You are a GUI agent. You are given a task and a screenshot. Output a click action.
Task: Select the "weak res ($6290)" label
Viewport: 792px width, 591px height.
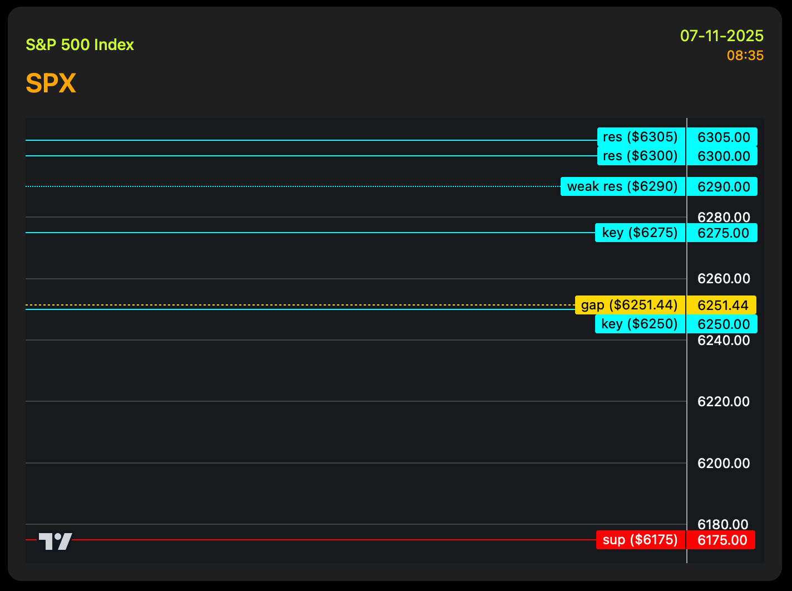pos(623,186)
